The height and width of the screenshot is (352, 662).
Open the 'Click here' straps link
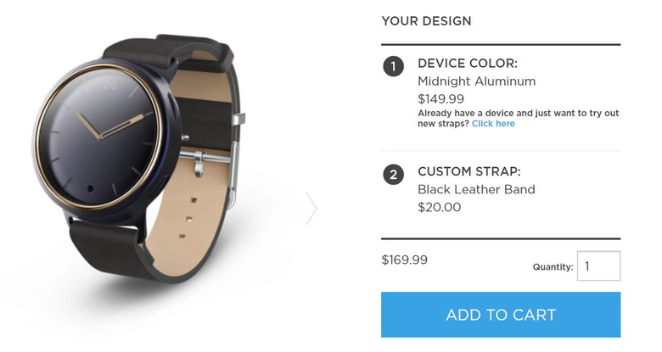[493, 124]
